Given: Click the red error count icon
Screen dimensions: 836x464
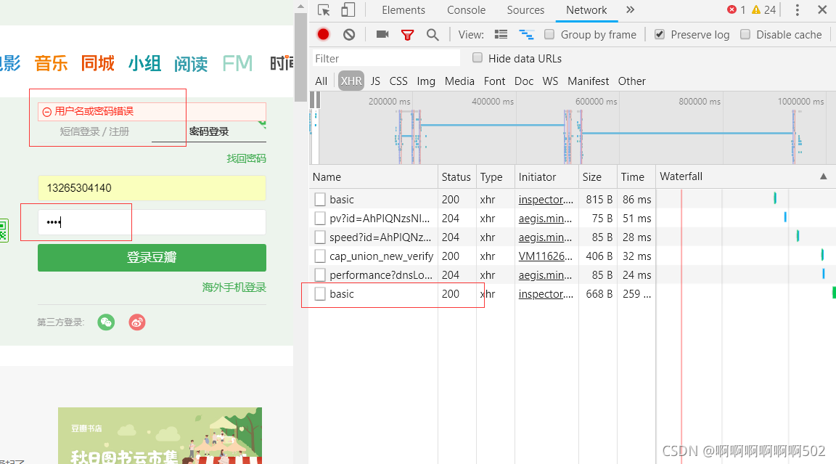Looking at the screenshot, I should (731, 9).
